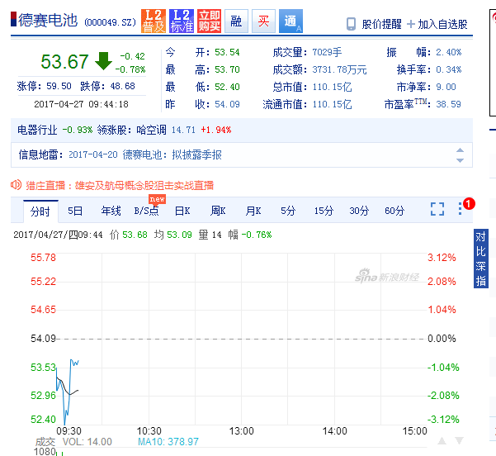Open the 拟披露季报 news link

[196, 154]
